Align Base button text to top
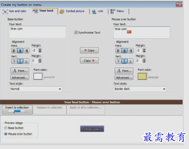This screenshot has width=189, height=149. (x=14, y=61)
